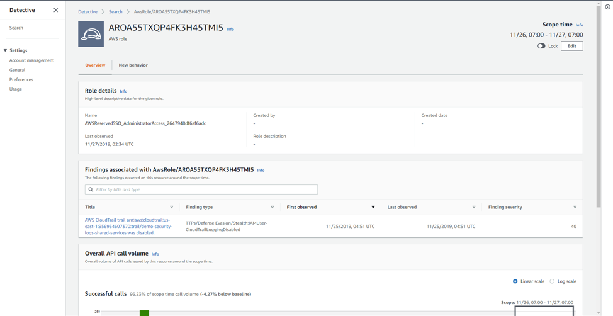Click the breadcrumb 'AwsRole/AROA55TXQP4FK3H45TMI5' text
The image size is (613, 316).
172,12
